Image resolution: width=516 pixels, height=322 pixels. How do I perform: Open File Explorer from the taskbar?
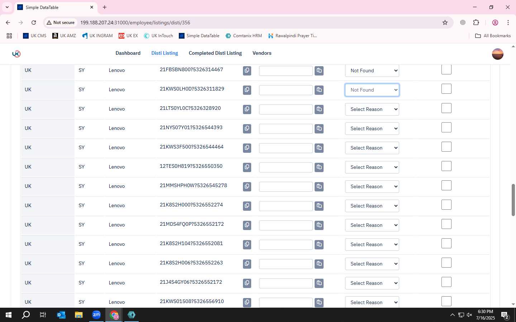click(x=79, y=315)
